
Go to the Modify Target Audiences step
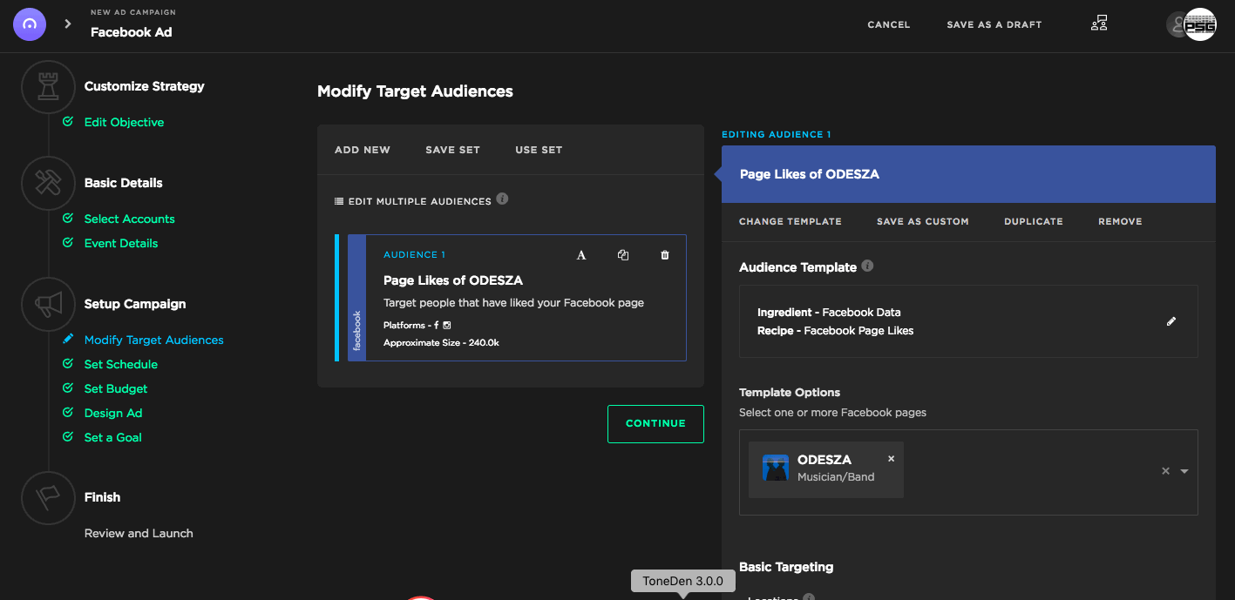[x=154, y=340]
